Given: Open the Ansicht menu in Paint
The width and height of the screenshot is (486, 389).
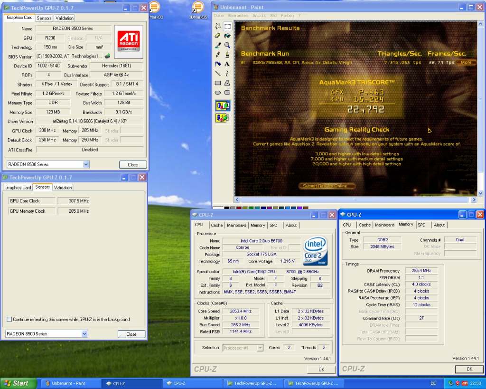Looking at the screenshot, I should (x=259, y=16).
